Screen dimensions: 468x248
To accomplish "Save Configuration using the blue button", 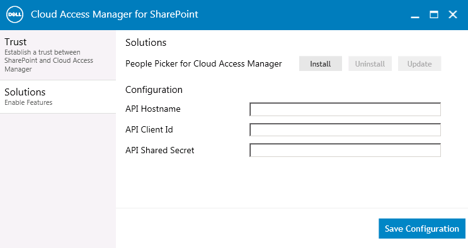I will (x=422, y=229).
